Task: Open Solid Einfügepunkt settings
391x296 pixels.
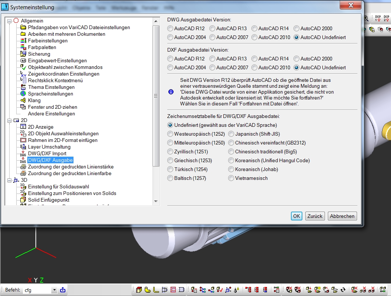Action: click(49, 200)
